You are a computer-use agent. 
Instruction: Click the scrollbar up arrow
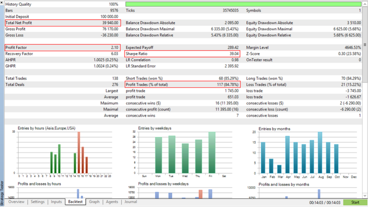[365, 3]
